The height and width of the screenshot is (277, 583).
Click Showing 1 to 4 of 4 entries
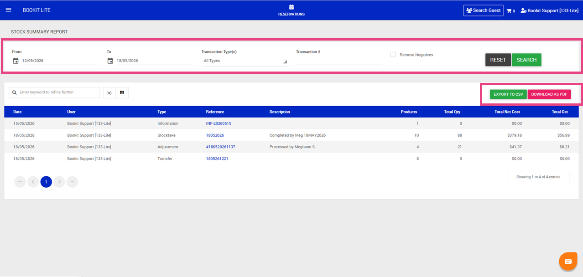[x=538, y=177]
